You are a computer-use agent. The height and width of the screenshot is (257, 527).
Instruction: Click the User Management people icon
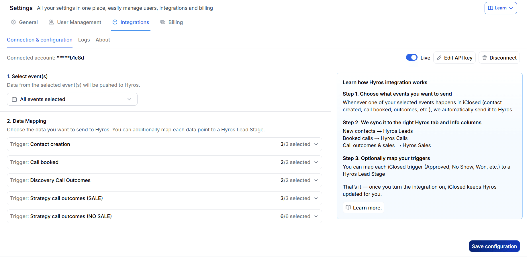tap(51, 22)
